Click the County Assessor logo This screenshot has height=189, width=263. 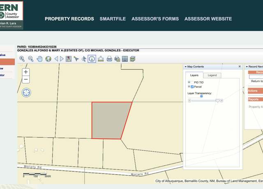(11, 15)
